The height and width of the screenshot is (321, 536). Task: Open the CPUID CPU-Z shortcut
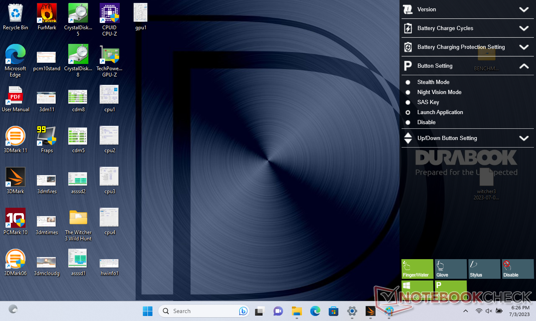click(109, 17)
